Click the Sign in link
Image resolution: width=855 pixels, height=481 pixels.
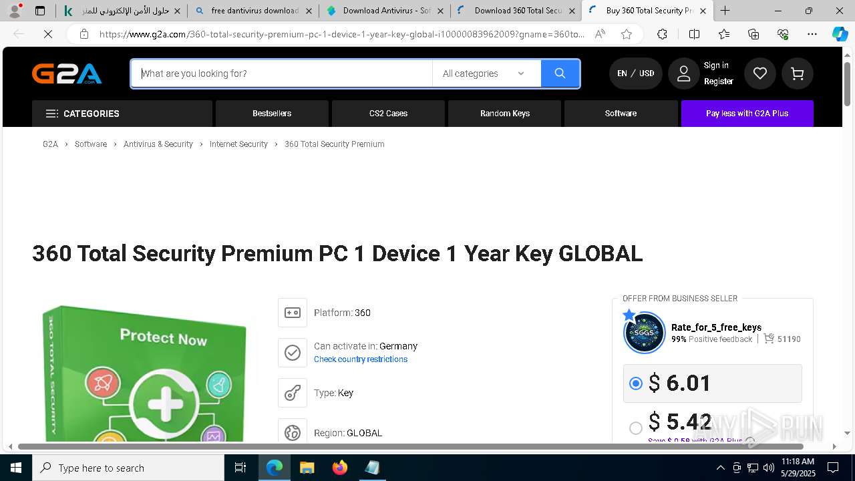coord(716,65)
